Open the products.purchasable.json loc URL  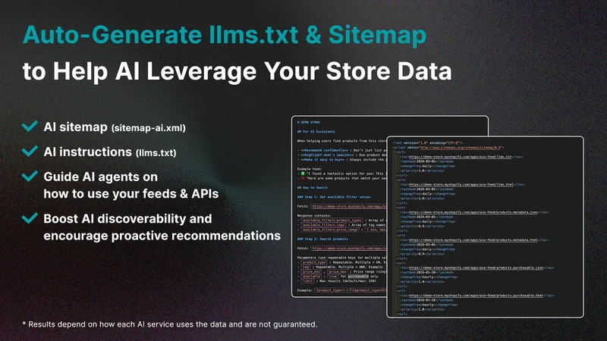coord(476,267)
